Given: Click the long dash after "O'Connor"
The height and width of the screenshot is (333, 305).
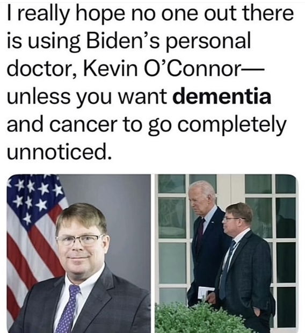Looking at the screenshot, I should (x=252, y=70).
